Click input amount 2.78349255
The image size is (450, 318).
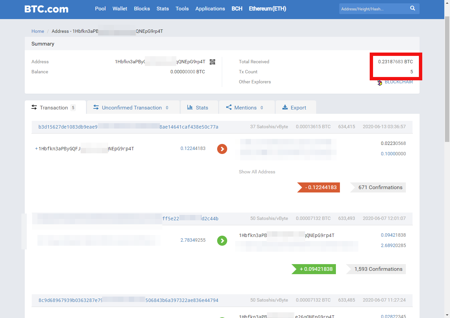[x=193, y=240]
